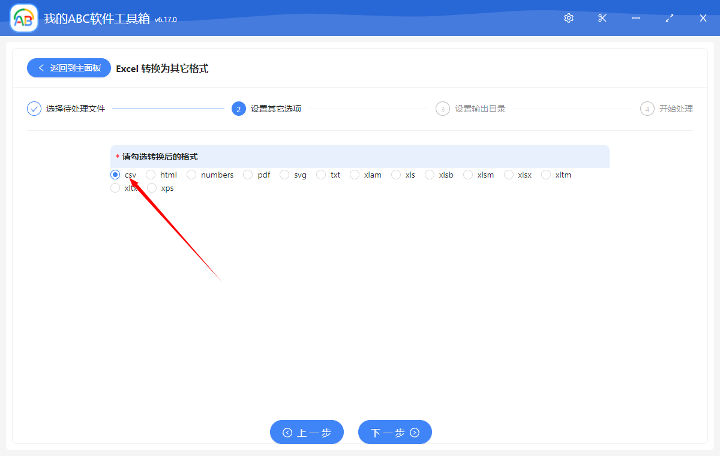This screenshot has width=720, height=456.
Task: Enable the txt conversion format
Action: [x=320, y=175]
